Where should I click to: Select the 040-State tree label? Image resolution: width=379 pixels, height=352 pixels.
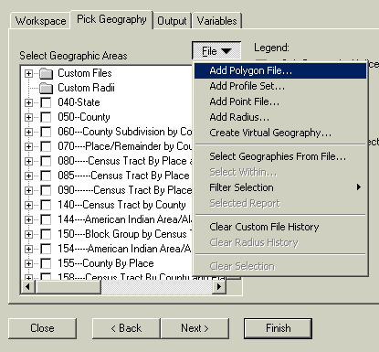[x=79, y=102]
